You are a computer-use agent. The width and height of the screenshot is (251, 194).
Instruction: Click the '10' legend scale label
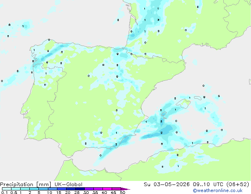[x=49, y=192]
